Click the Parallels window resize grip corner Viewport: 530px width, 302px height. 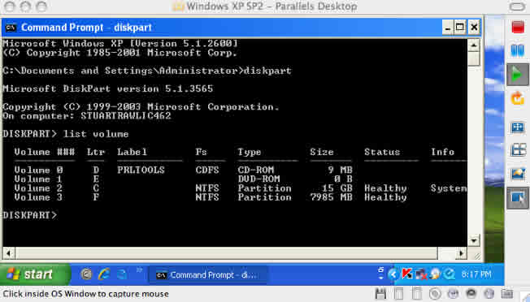[527, 298]
